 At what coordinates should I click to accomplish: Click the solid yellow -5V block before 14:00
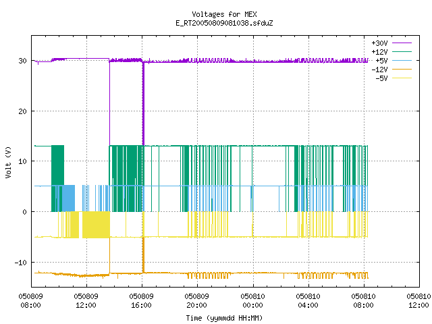tap(96, 225)
